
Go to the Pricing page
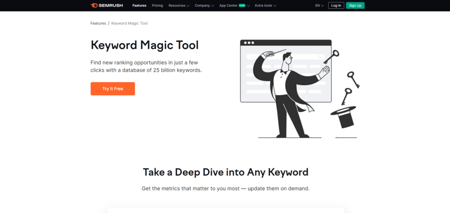[157, 5]
